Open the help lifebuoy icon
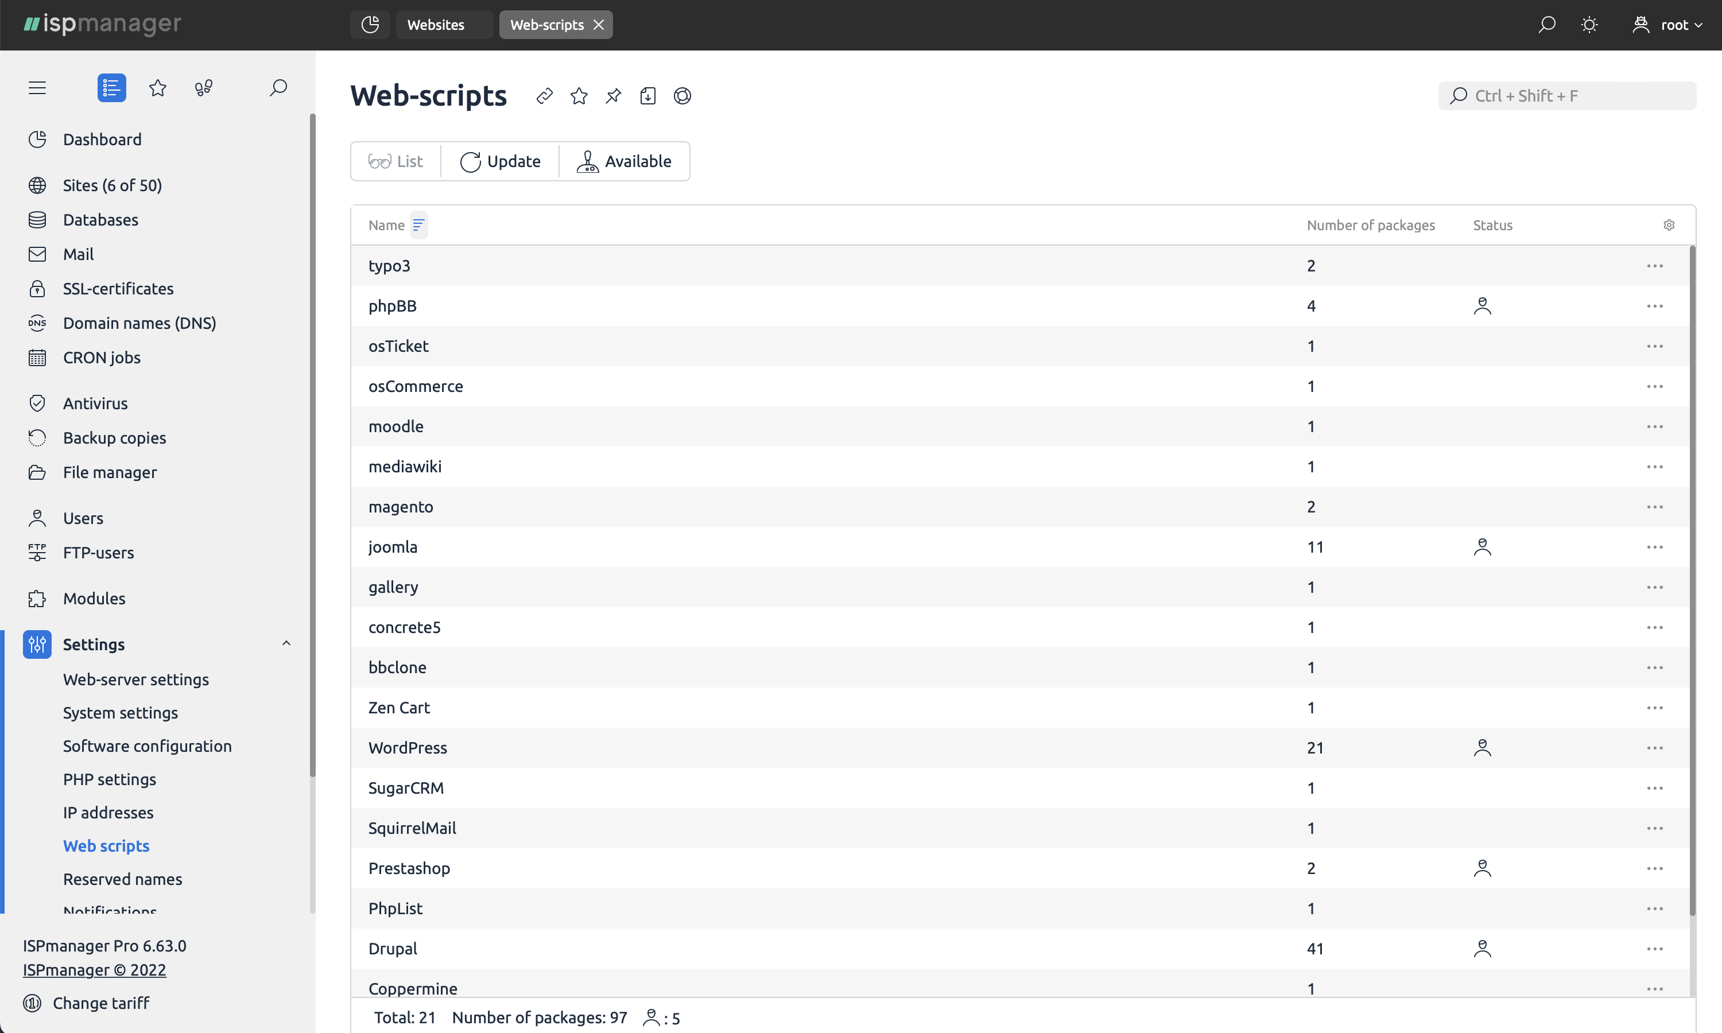1722x1033 pixels. coord(682,95)
